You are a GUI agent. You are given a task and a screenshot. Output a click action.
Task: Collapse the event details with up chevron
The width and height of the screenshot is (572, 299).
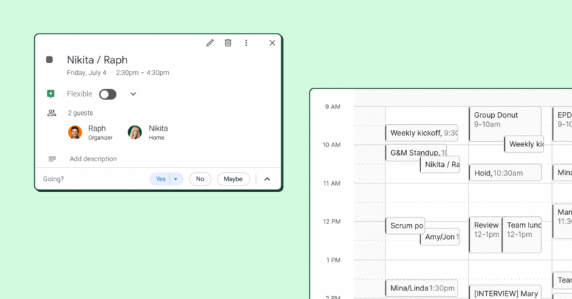(x=267, y=179)
